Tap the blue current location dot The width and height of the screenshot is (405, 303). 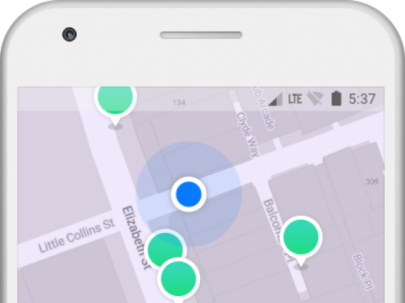189,194
